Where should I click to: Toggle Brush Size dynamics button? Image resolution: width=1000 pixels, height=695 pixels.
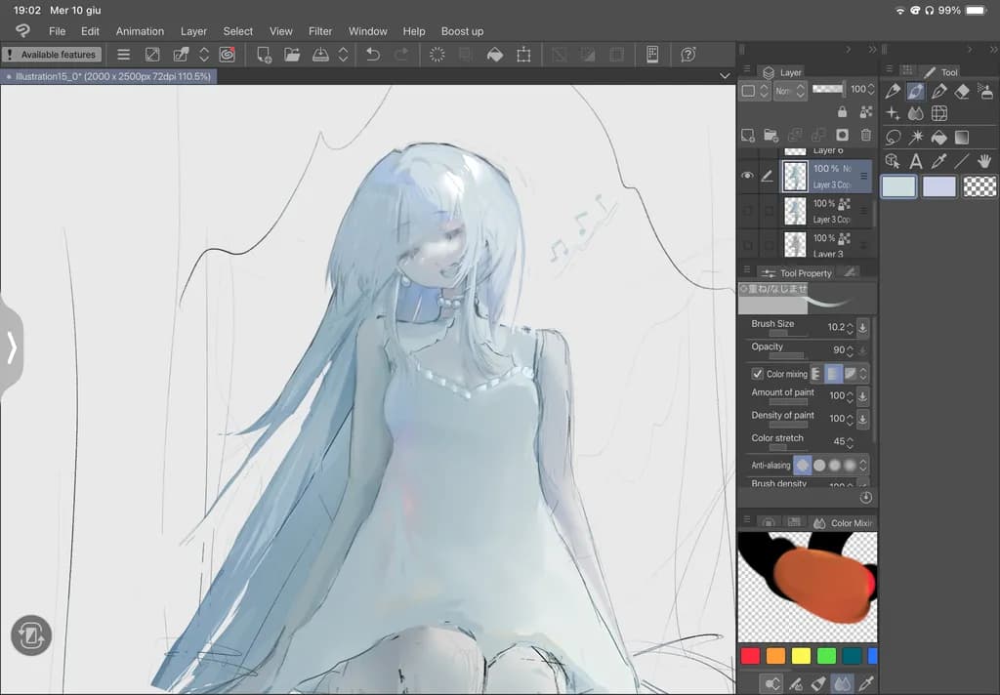pyautogui.click(x=862, y=328)
